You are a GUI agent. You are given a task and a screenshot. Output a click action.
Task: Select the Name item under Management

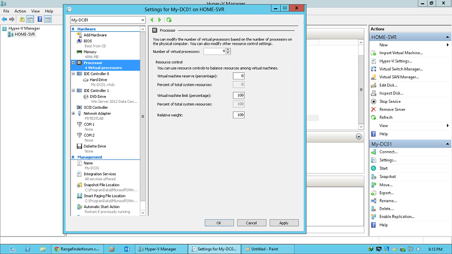(88, 163)
